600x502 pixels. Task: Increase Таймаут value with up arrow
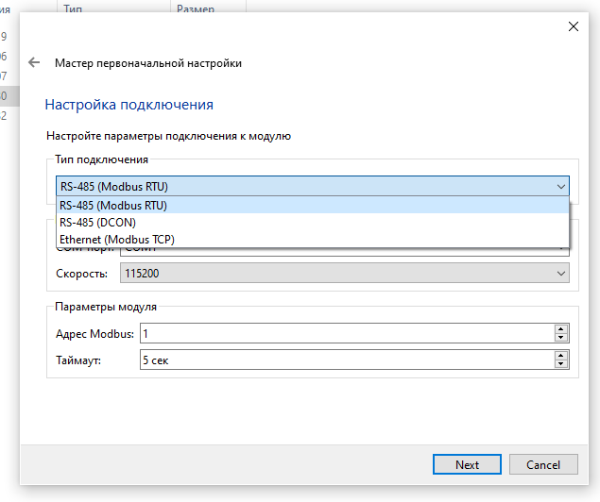tap(560, 356)
